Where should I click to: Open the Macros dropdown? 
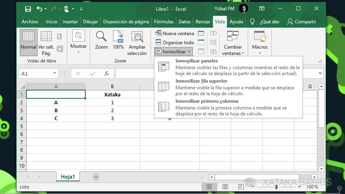click(260, 42)
